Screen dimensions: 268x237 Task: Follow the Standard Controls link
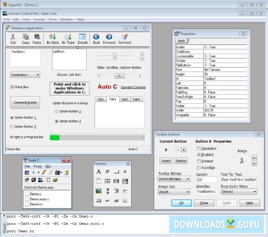coord(133,87)
